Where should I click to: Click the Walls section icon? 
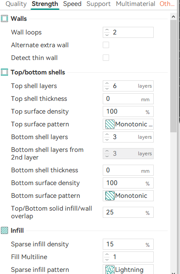(4, 19)
